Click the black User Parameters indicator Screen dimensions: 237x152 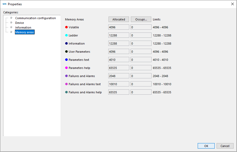(67, 51)
